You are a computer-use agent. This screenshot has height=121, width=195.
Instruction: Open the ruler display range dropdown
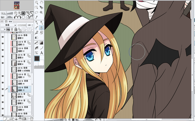click(x=30, y=29)
